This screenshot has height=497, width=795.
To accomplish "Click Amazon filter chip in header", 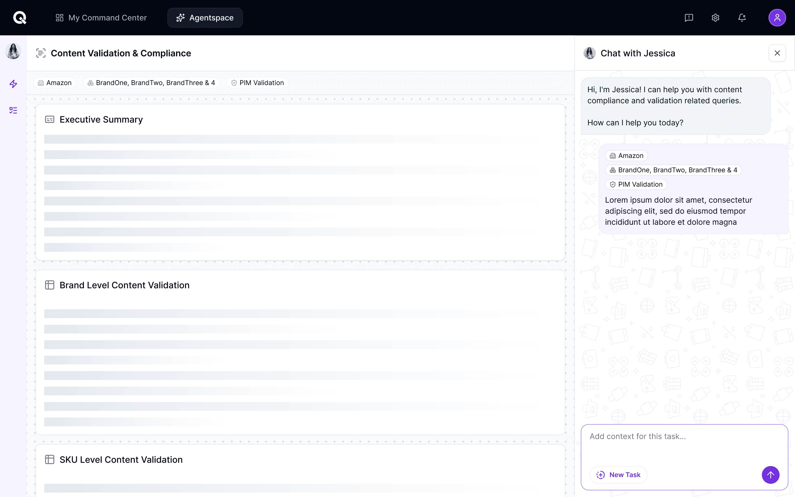I will [x=55, y=83].
